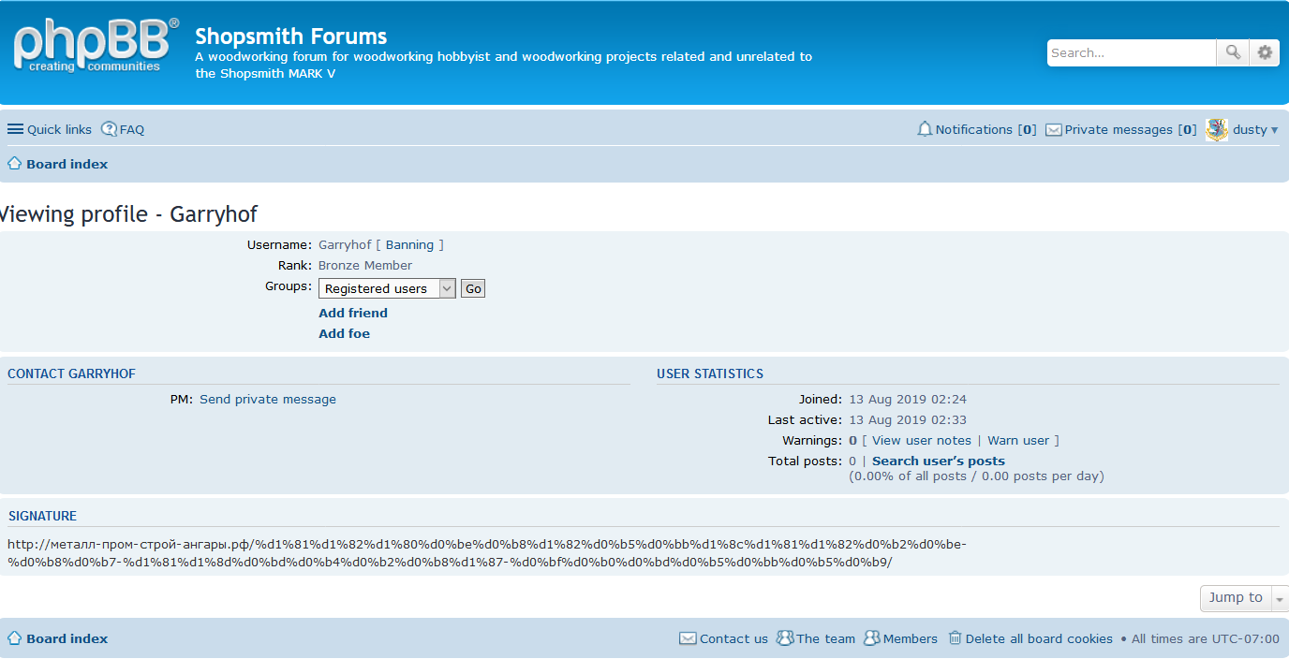Click the Private messages envelope icon
This screenshot has width=1289, height=659.
(1054, 130)
